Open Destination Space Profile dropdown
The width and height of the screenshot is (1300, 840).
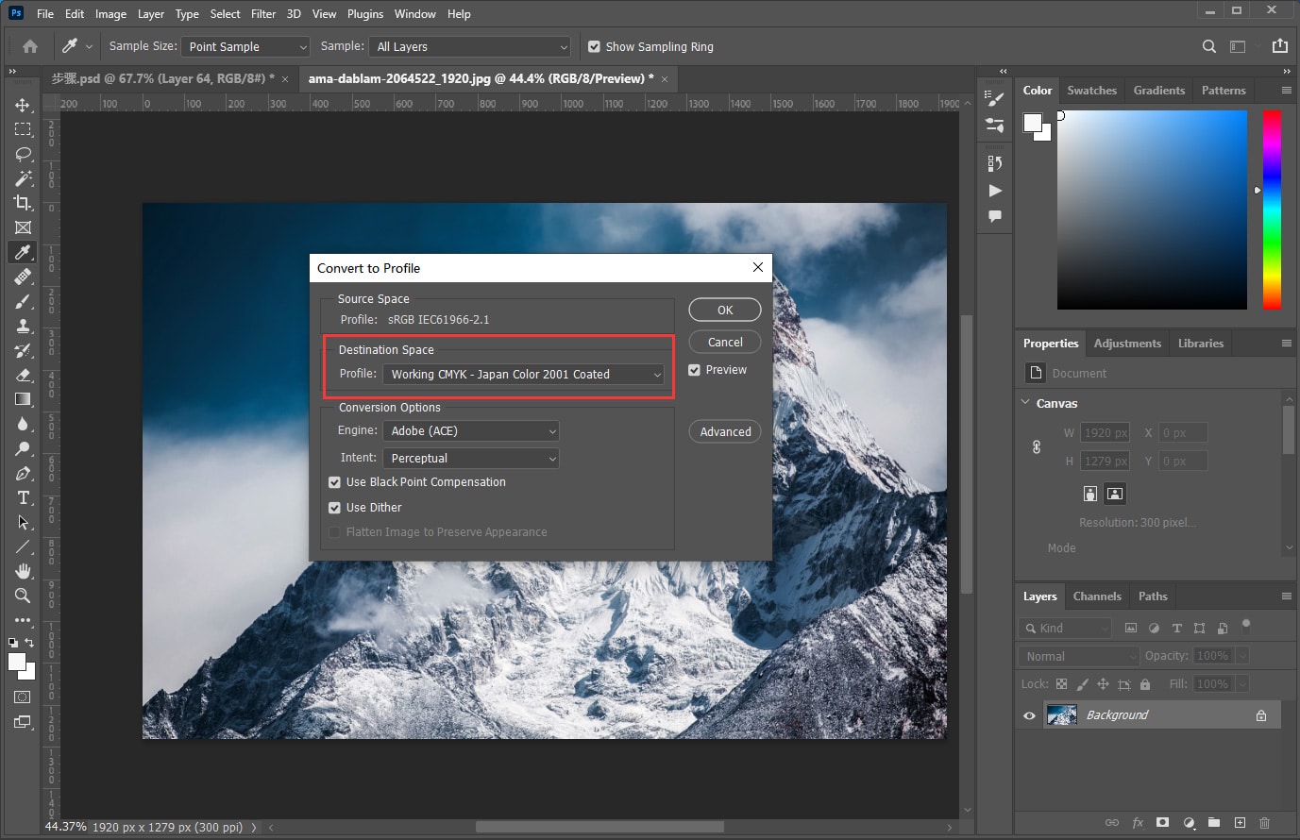click(523, 375)
